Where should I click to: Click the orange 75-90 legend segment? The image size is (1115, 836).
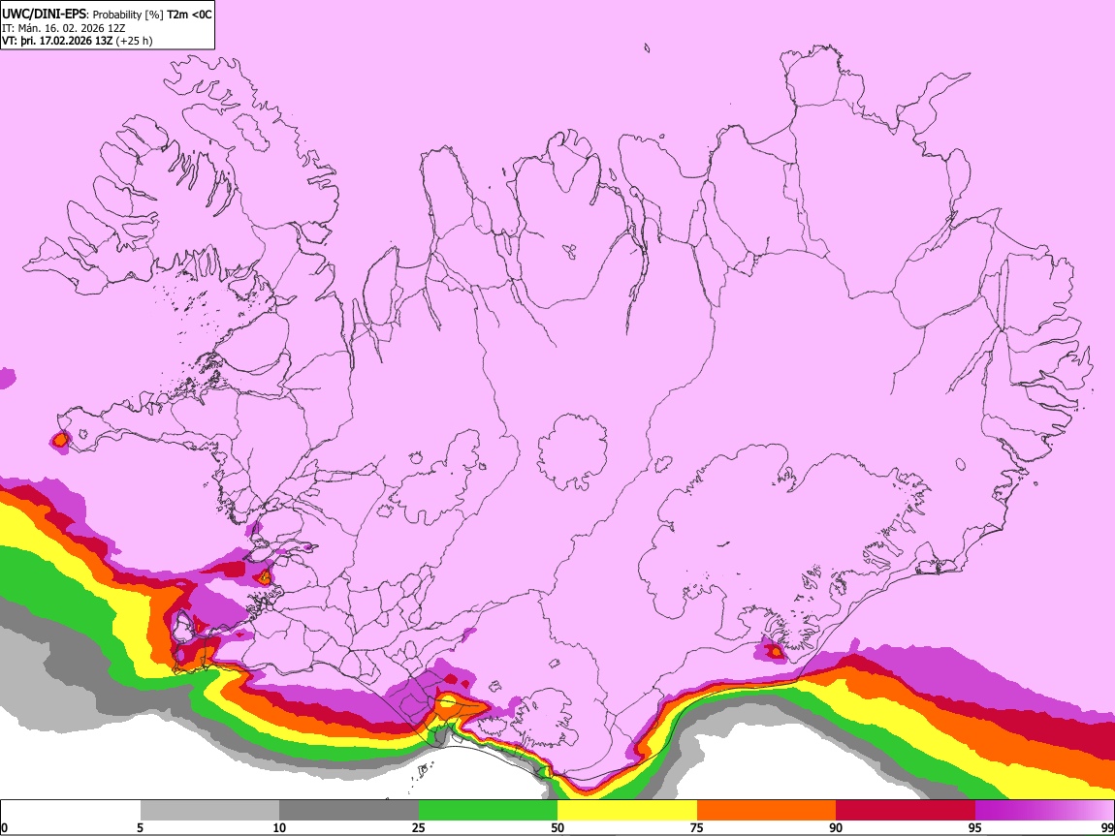tap(767, 811)
